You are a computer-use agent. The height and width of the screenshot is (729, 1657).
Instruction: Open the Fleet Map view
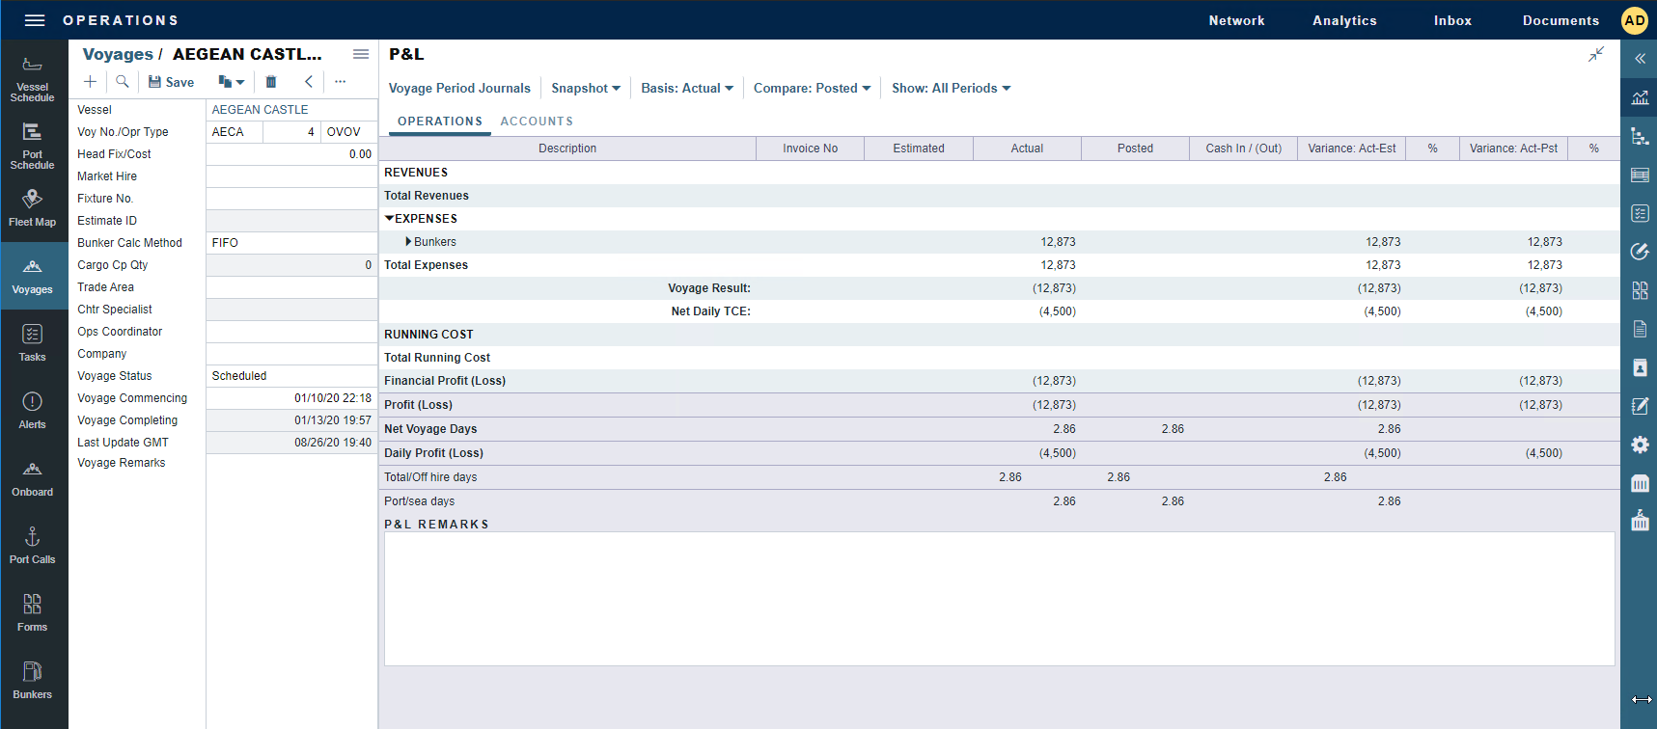coord(32,207)
